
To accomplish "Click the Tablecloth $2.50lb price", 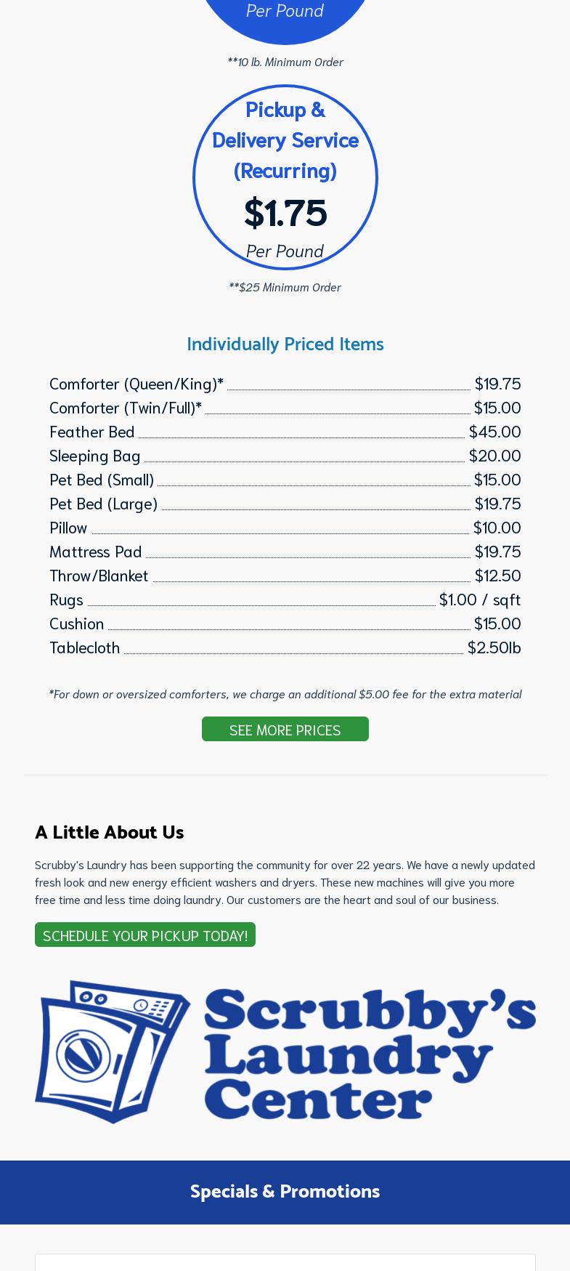I will [494, 647].
